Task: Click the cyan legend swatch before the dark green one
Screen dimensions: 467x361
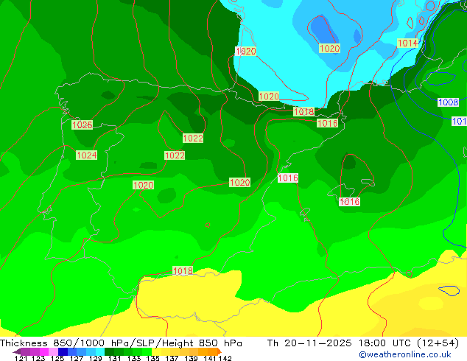Action: point(100,351)
